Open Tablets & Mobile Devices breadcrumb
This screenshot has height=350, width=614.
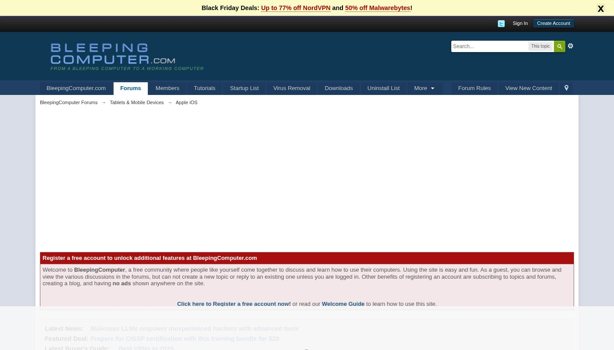pos(136,102)
